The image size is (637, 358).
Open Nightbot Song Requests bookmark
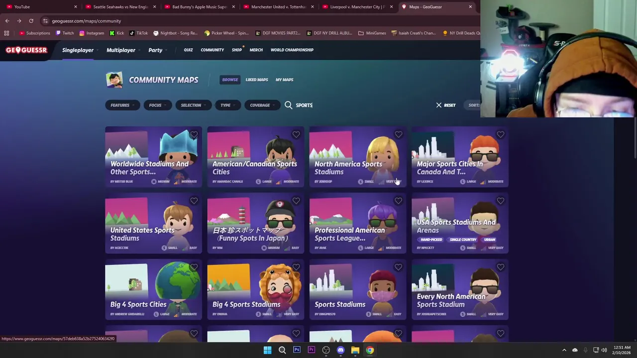tap(175, 33)
